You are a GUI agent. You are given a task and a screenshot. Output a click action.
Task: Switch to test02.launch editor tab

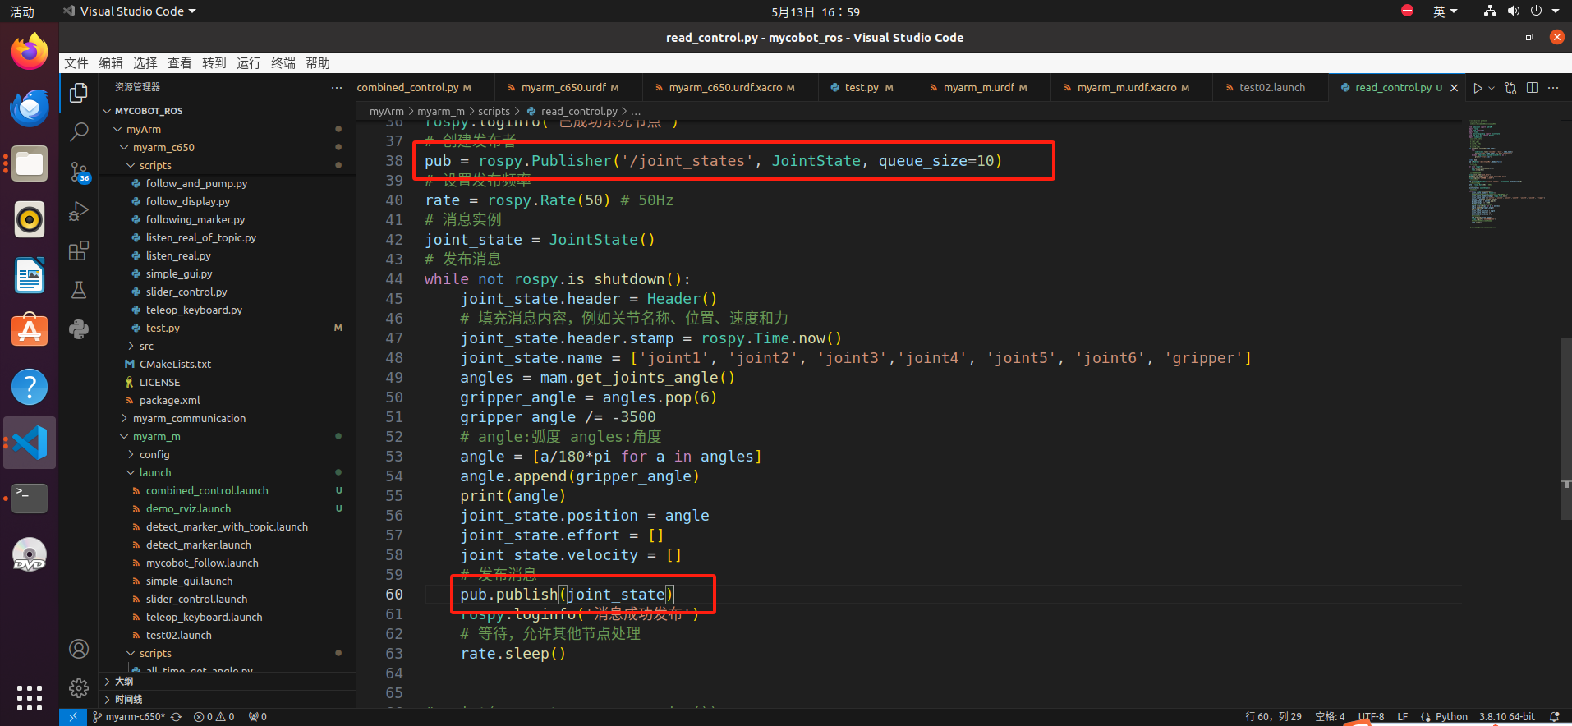click(1270, 88)
